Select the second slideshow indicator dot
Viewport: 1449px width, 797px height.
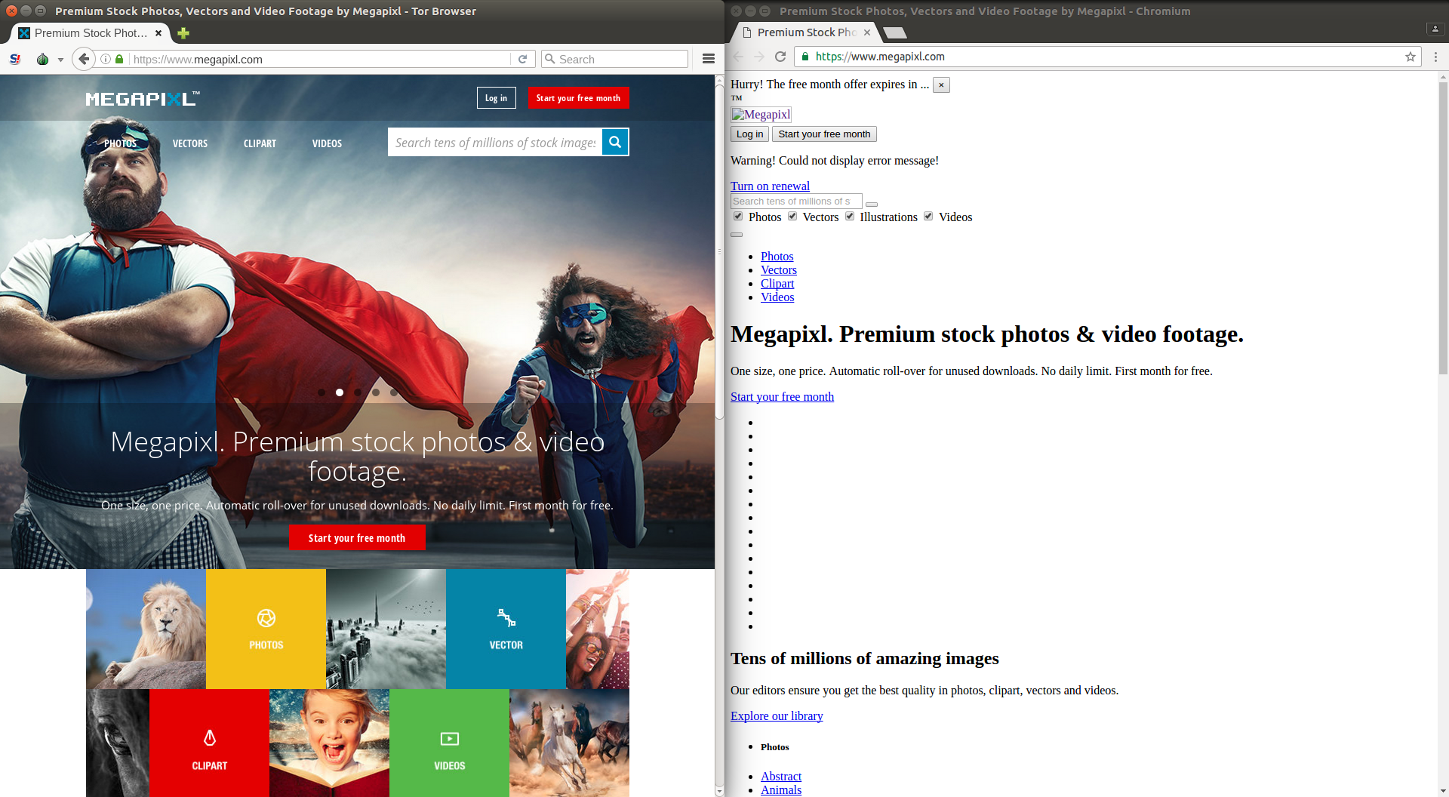[340, 392]
